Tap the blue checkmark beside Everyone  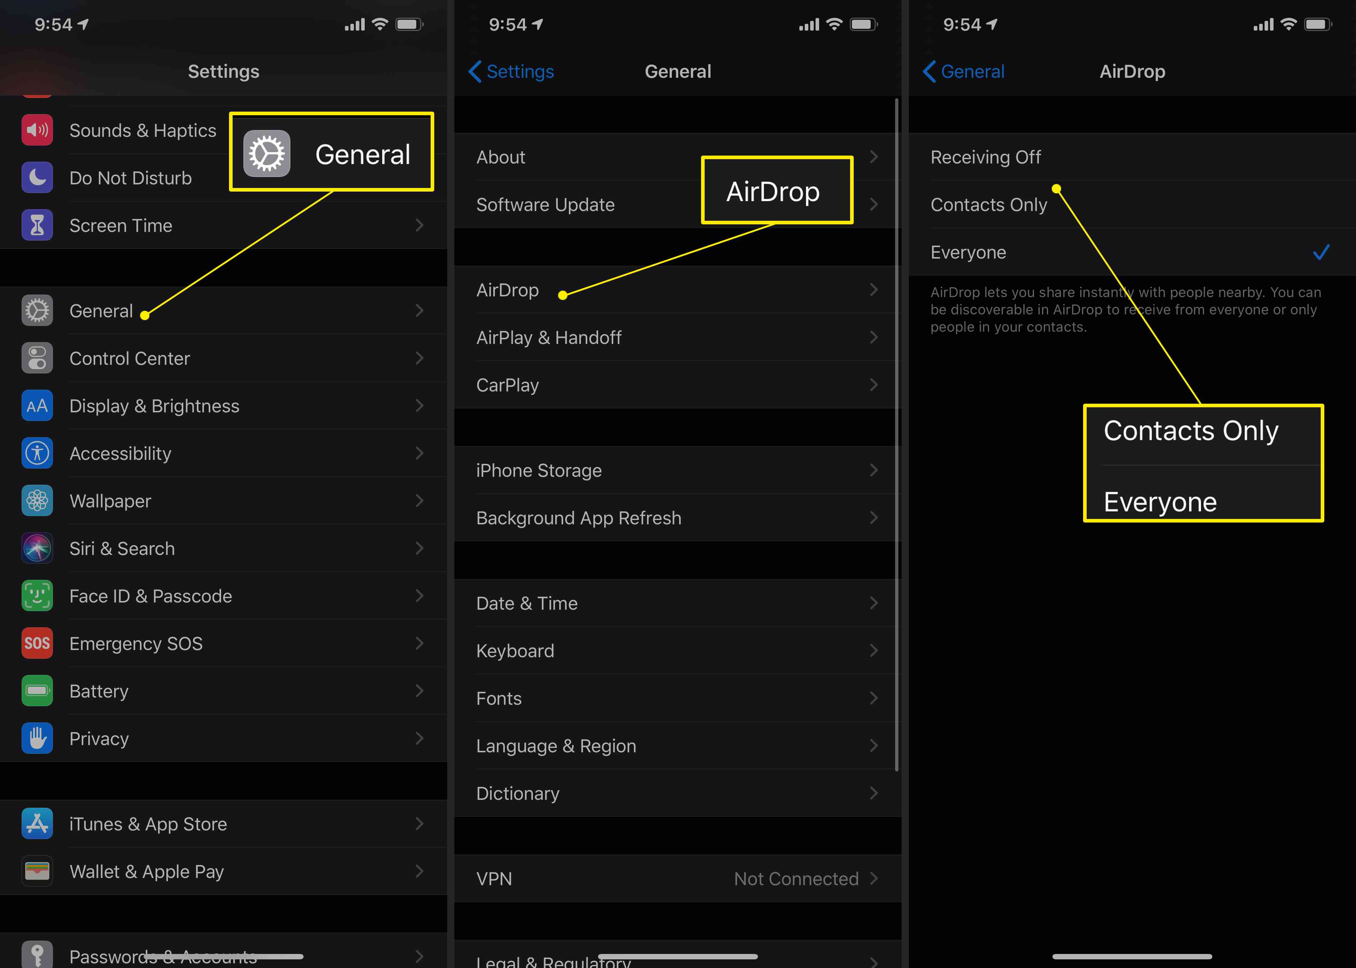pos(1321,252)
